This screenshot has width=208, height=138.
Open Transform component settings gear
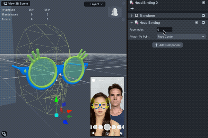coord(203,16)
